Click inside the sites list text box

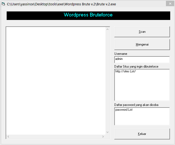(x=142, y=85)
